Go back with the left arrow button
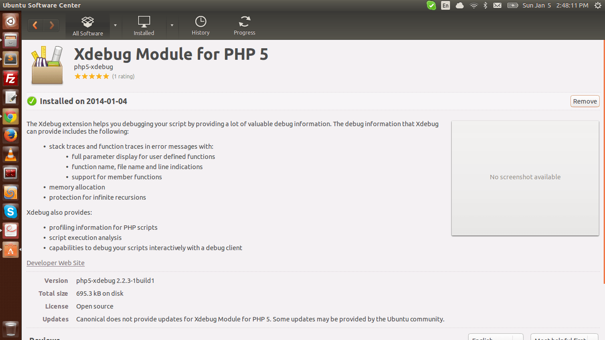The width and height of the screenshot is (605, 340). [x=35, y=25]
